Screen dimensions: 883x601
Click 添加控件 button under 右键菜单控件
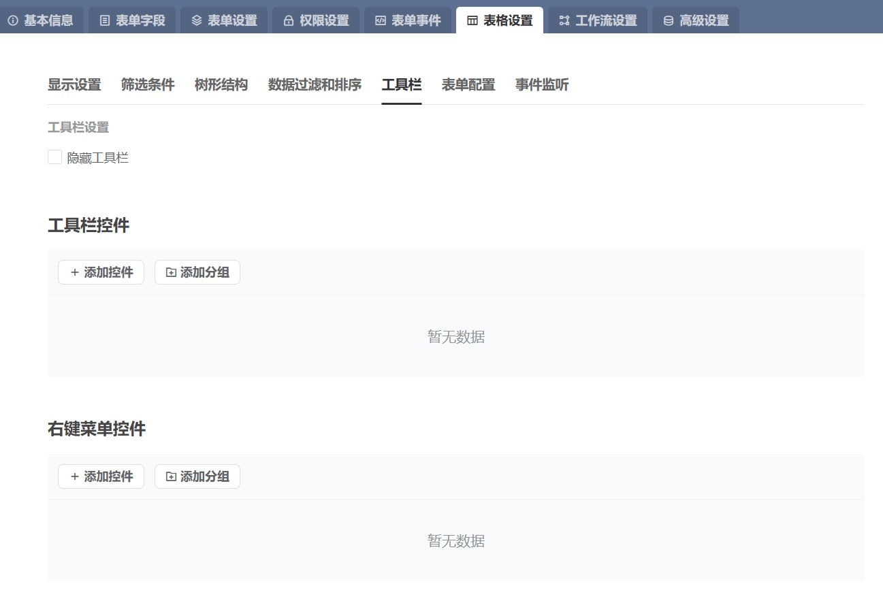point(101,476)
